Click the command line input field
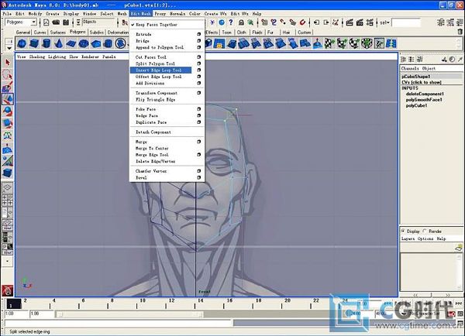Screen dimensions: 465x336 click(118, 323)
